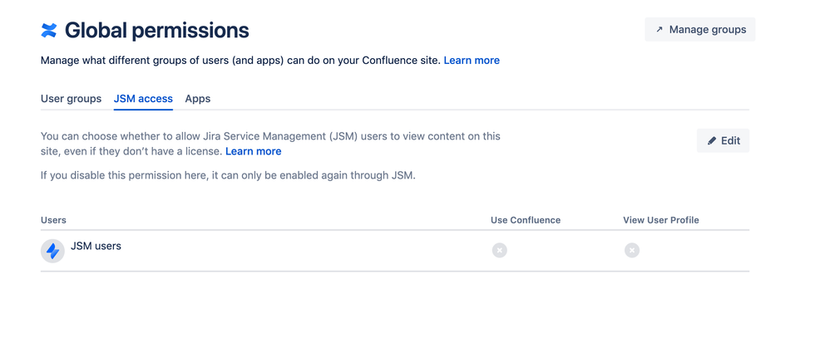This screenshot has height=348, width=830.
Task: Click the JSM users lightning avatar icon
Action: pyautogui.click(x=52, y=250)
